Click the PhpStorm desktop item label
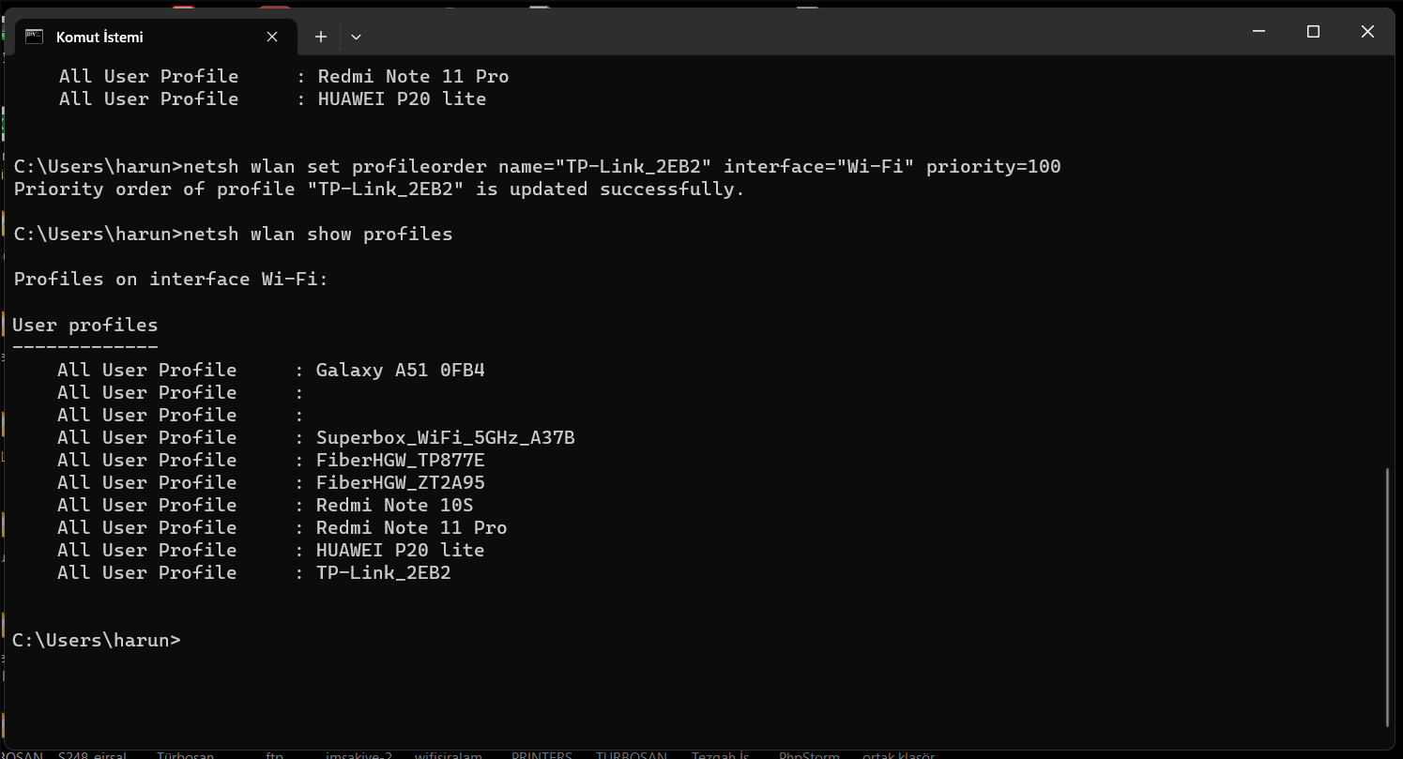The width and height of the screenshot is (1403, 759). [x=809, y=754]
